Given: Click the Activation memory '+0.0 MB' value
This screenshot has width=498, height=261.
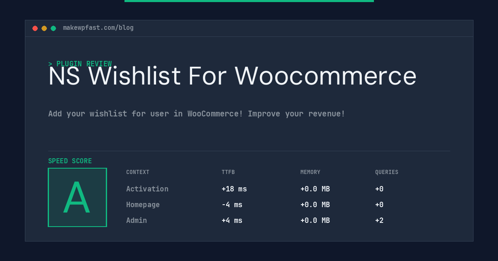Looking at the screenshot, I should [x=315, y=189].
